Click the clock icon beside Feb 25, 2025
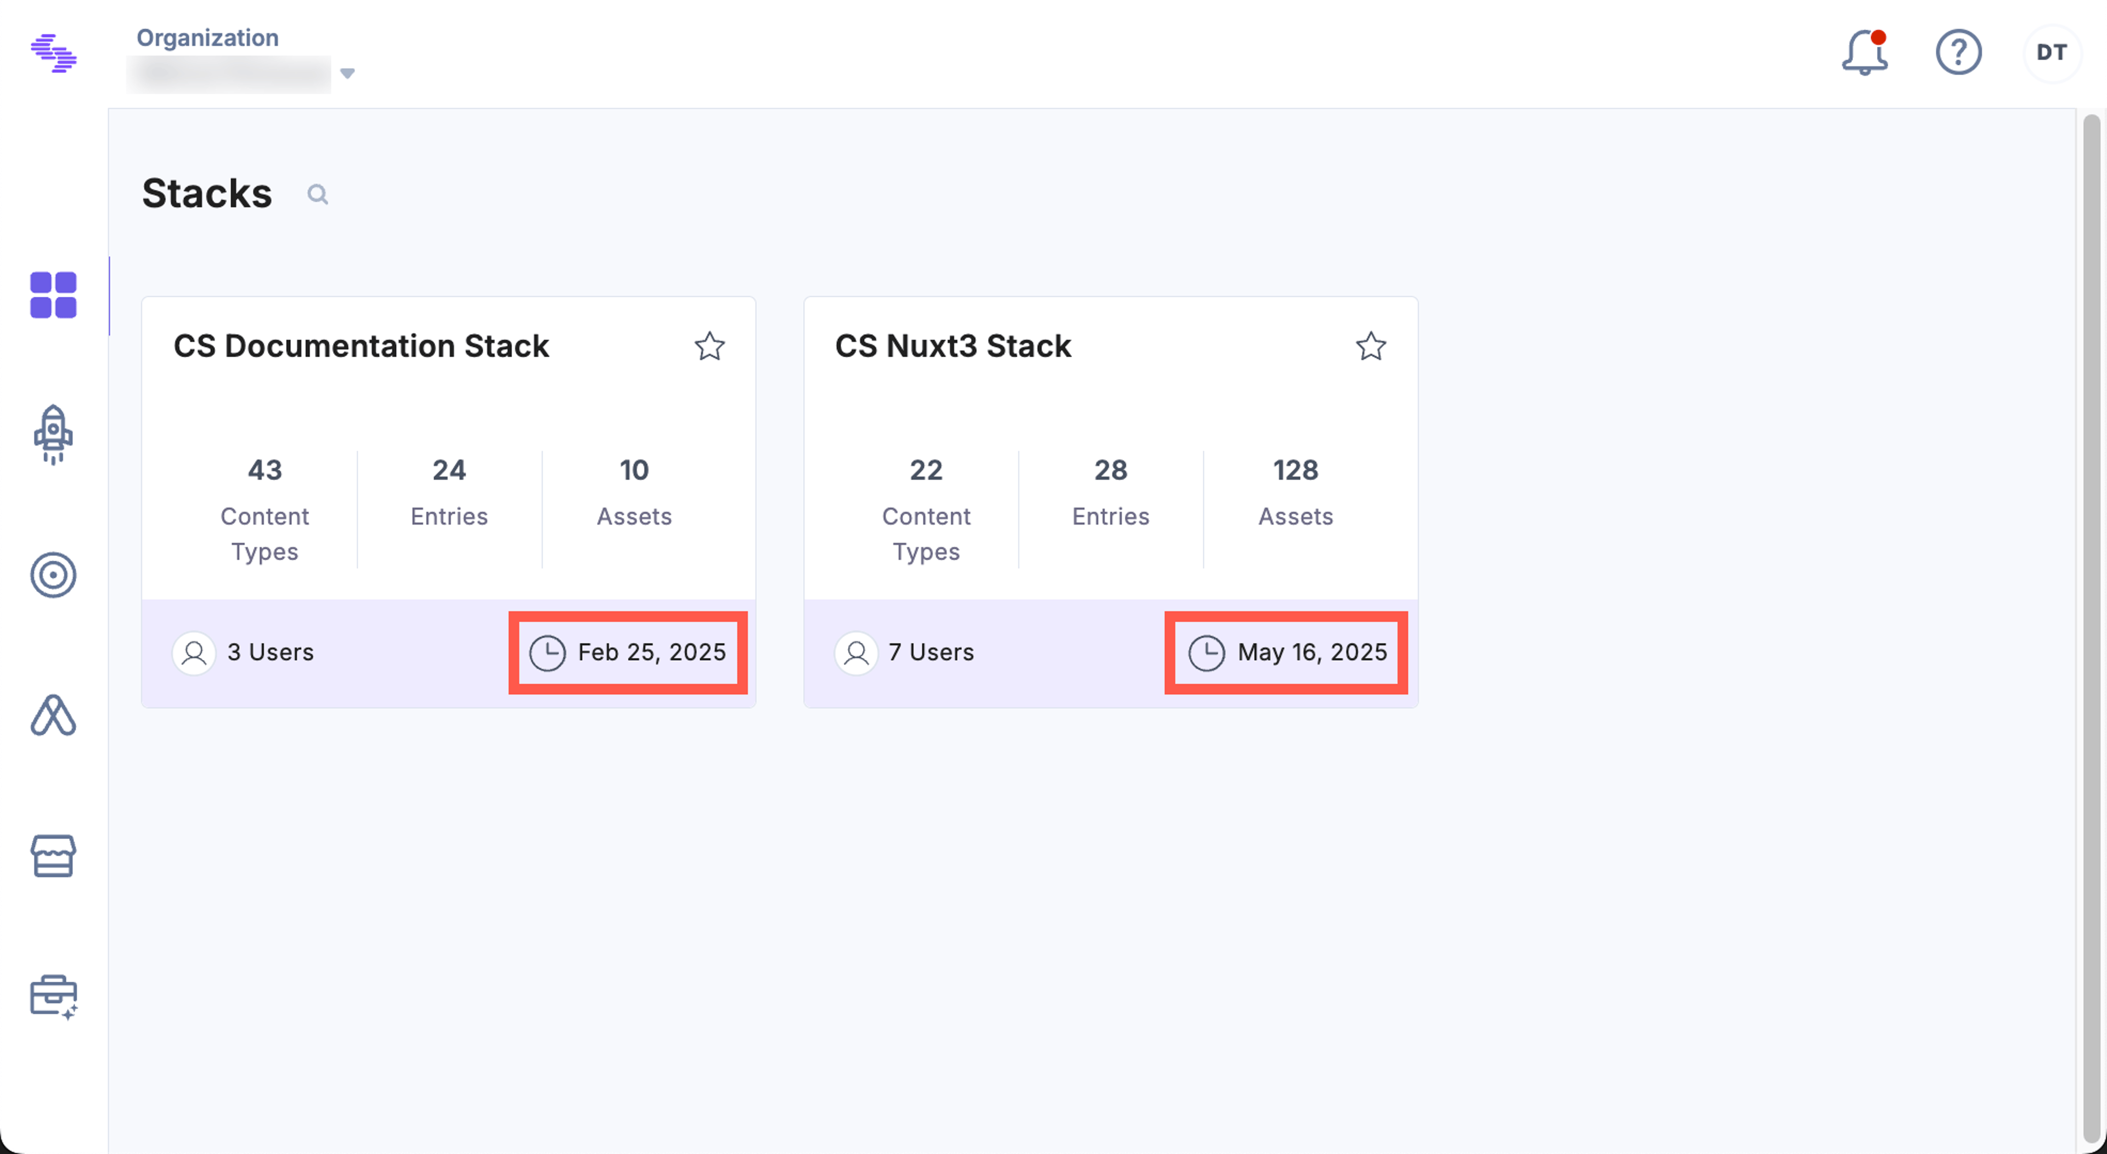Screen dimensions: 2107x1154 click(x=547, y=652)
